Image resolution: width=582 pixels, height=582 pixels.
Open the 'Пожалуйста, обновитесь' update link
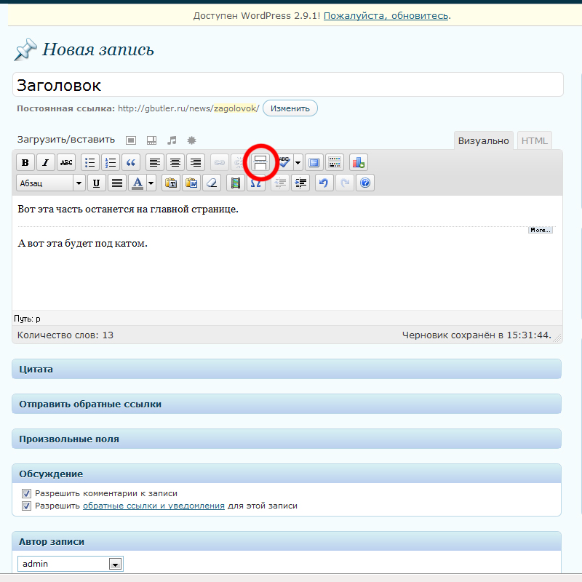(386, 15)
